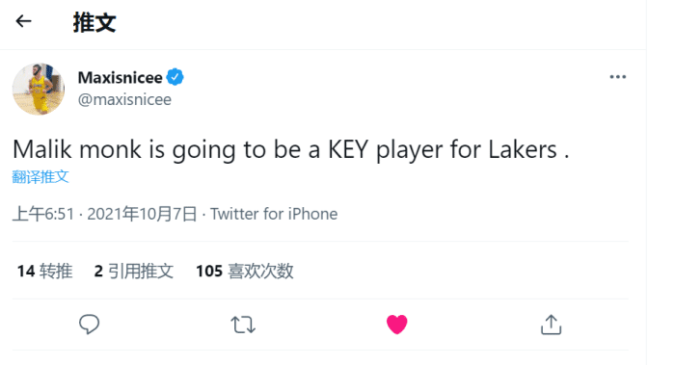Click the word Lakers in the tweet

523,149
